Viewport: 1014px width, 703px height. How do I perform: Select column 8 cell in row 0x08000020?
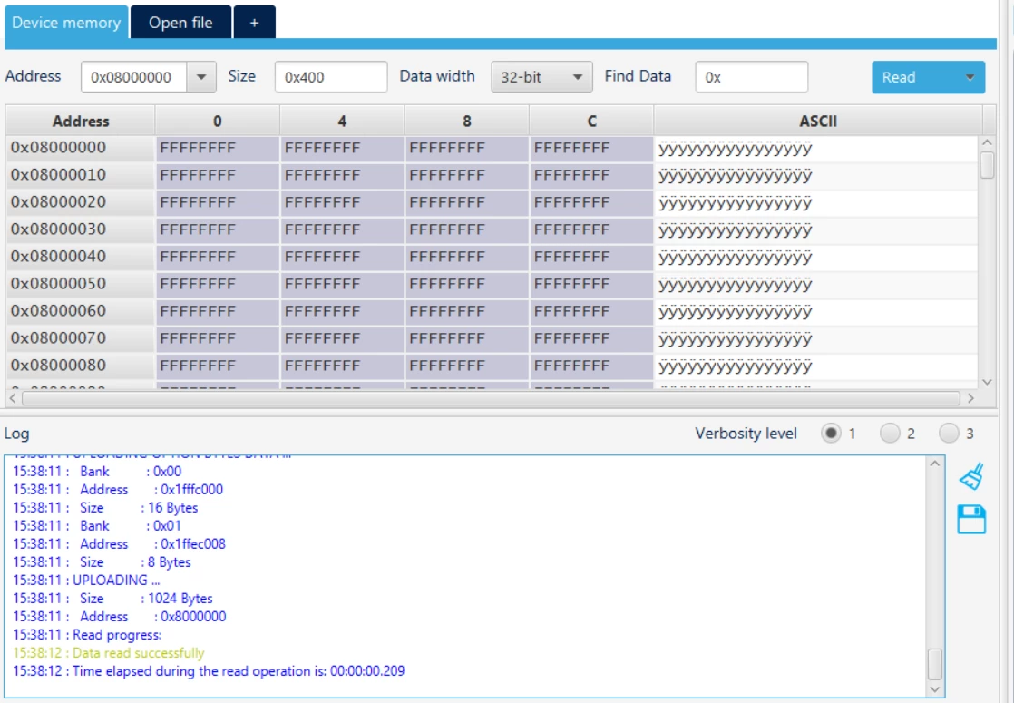pyautogui.click(x=467, y=202)
